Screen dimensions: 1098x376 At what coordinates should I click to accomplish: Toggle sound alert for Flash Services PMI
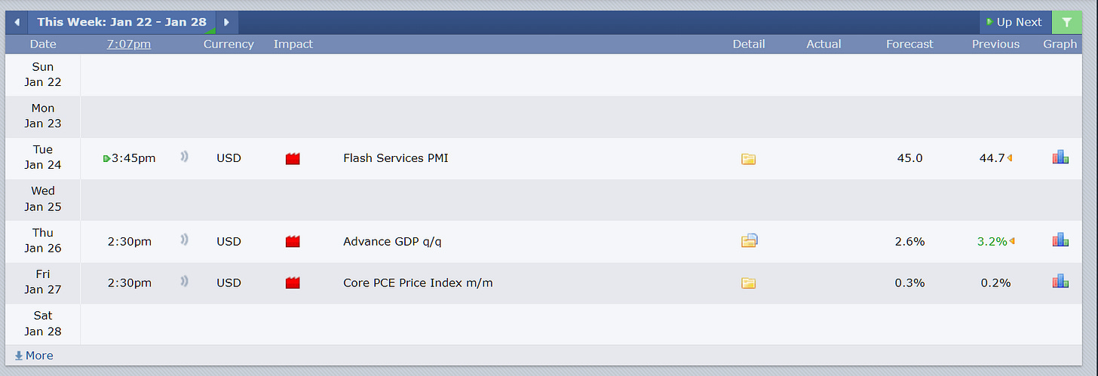[x=185, y=157]
